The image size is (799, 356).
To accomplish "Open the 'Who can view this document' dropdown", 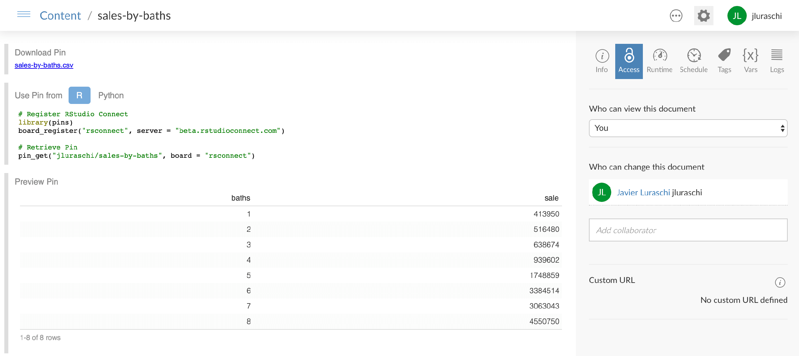I will [x=688, y=128].
